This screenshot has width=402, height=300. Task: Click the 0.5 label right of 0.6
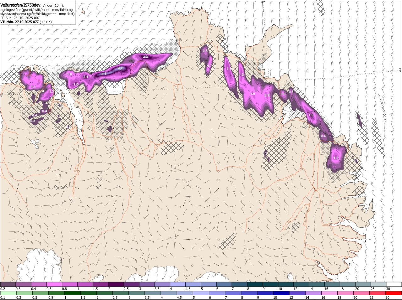click(291, 92)
